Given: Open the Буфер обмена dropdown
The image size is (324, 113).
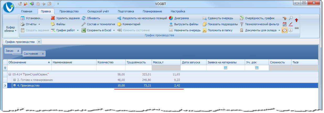Looking at the screenshot, I should coord(11,29).
